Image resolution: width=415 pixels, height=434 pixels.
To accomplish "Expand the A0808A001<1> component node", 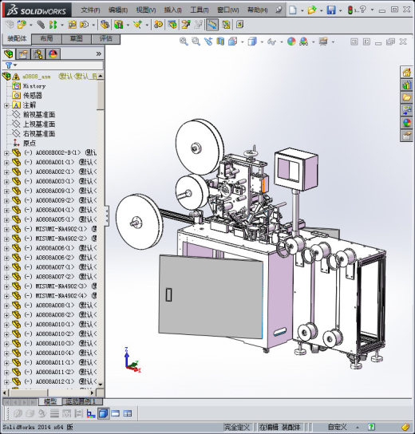I will (x=6, y=163).
